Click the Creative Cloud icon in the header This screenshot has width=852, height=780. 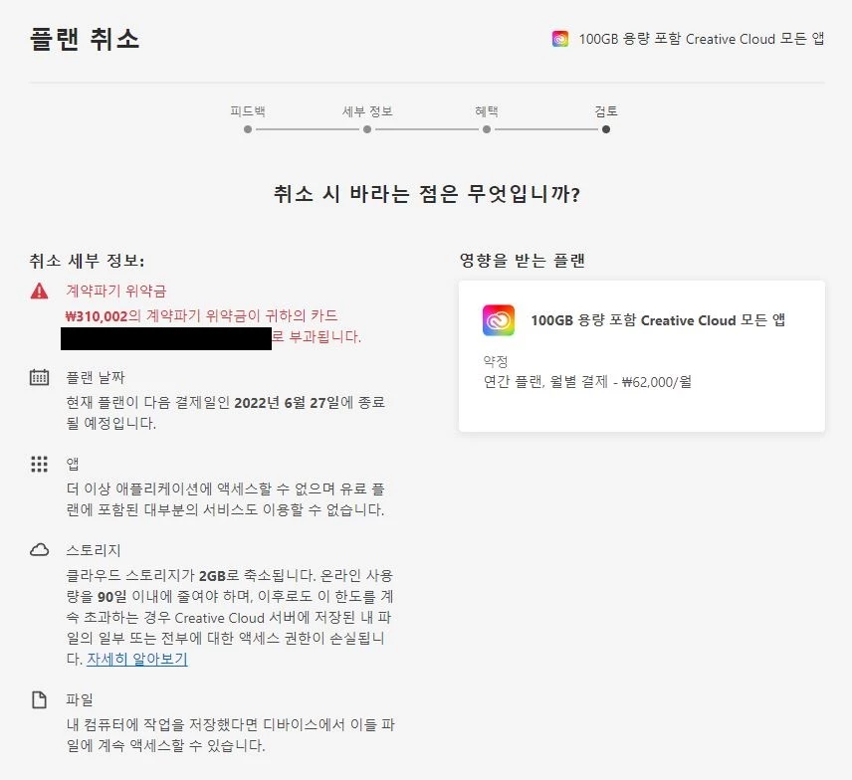coord(560,39)
